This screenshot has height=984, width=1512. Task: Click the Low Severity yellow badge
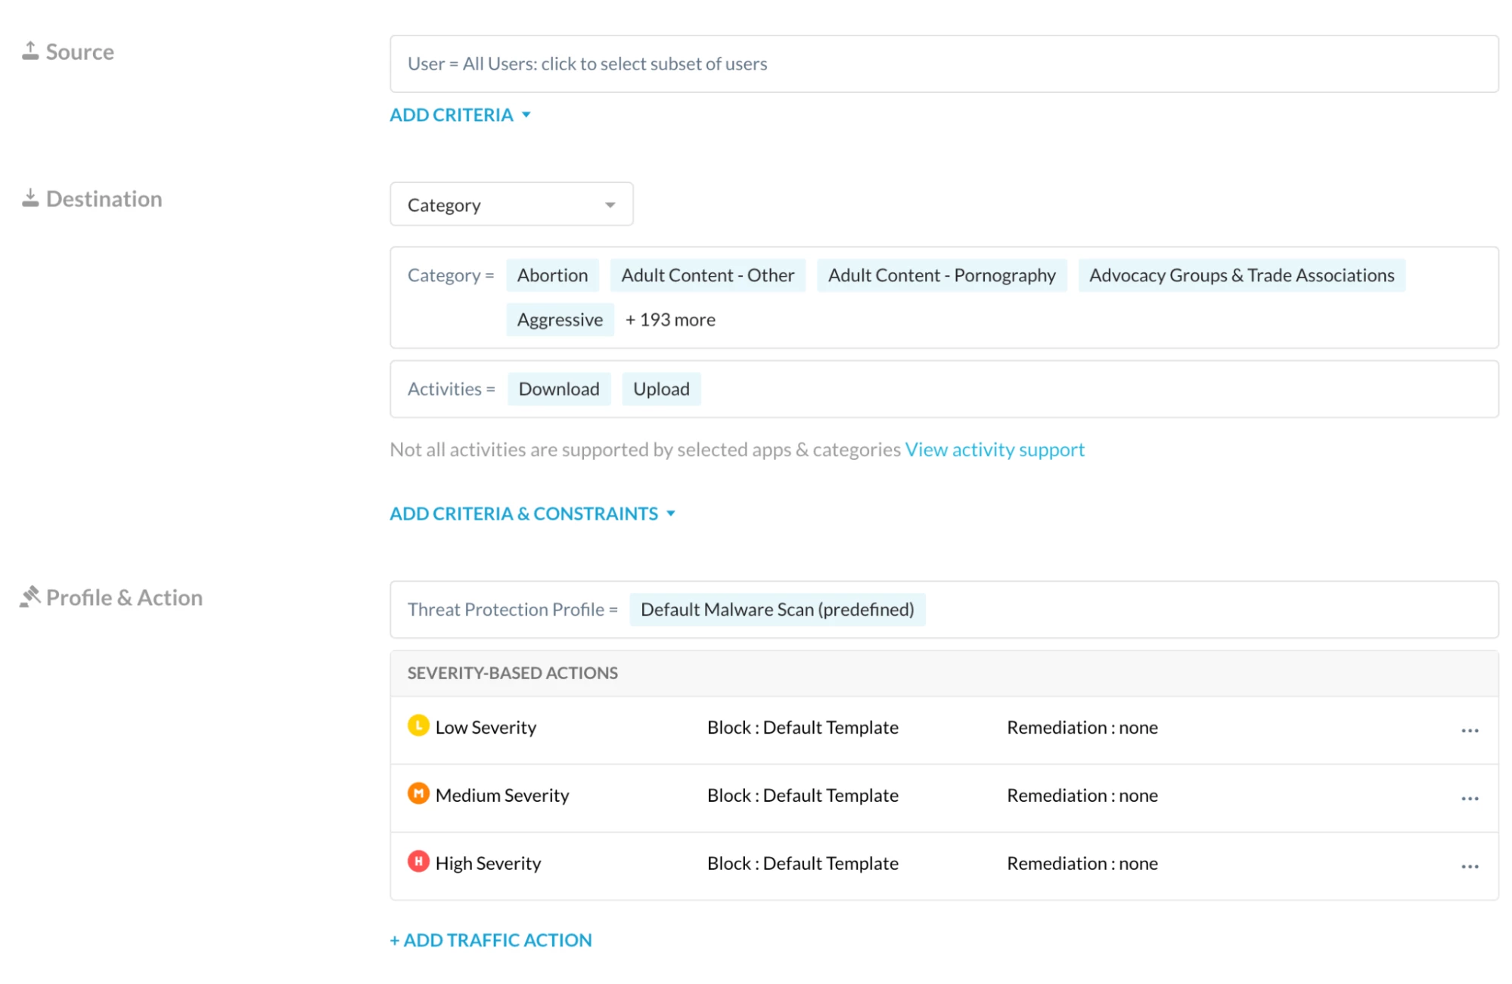418,726
